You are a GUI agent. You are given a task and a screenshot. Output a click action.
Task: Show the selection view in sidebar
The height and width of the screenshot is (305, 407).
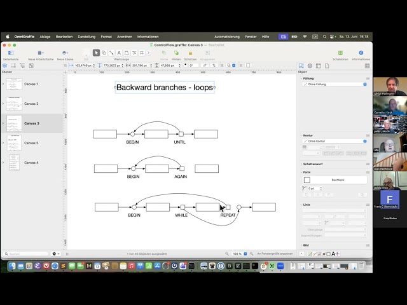(31, 65)
